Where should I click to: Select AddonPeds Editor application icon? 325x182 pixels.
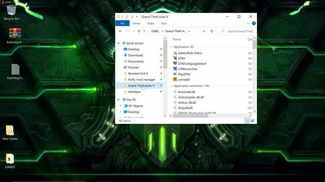(x=175, y=53)
